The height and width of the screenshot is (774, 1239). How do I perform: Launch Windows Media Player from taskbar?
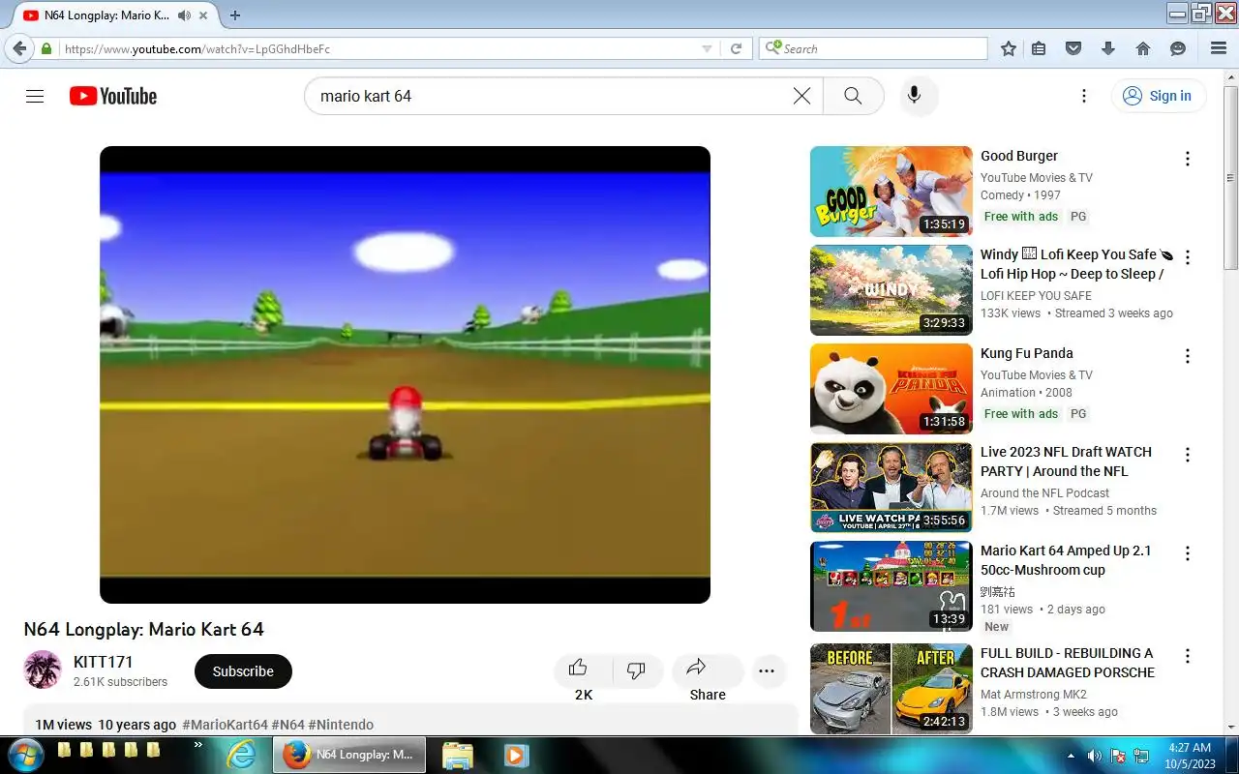[x=514, y=755]
